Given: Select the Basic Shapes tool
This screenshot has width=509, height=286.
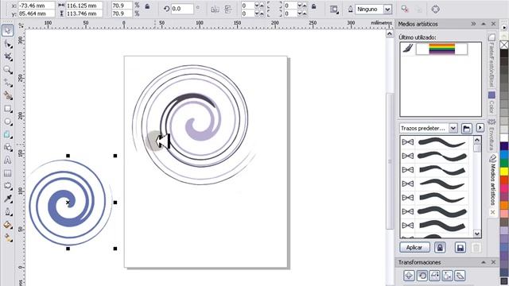Looking at the screenshot, I should click(8, 148).
